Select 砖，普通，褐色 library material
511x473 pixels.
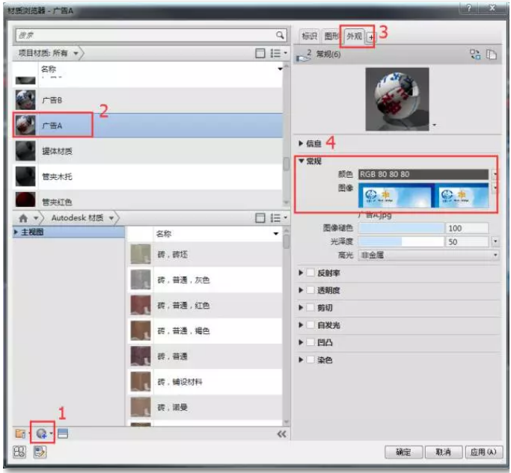point(205,331)
